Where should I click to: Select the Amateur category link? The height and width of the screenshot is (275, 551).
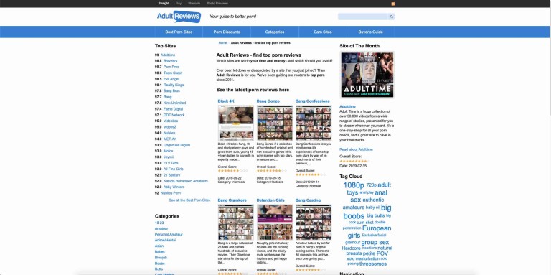click(161, 228)
